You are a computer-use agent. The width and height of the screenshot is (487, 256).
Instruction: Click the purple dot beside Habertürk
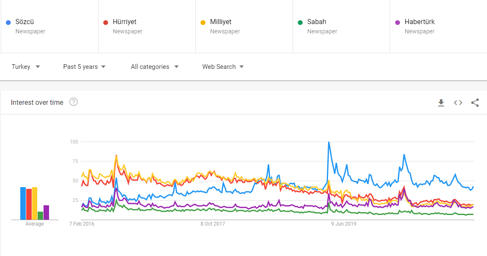click(397, 22)
